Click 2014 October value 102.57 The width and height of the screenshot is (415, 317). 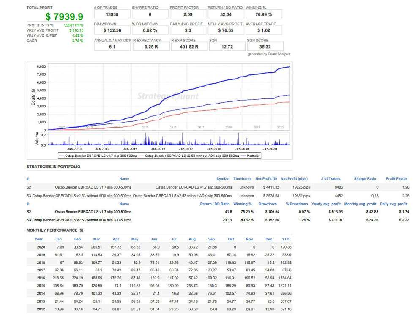230,294
